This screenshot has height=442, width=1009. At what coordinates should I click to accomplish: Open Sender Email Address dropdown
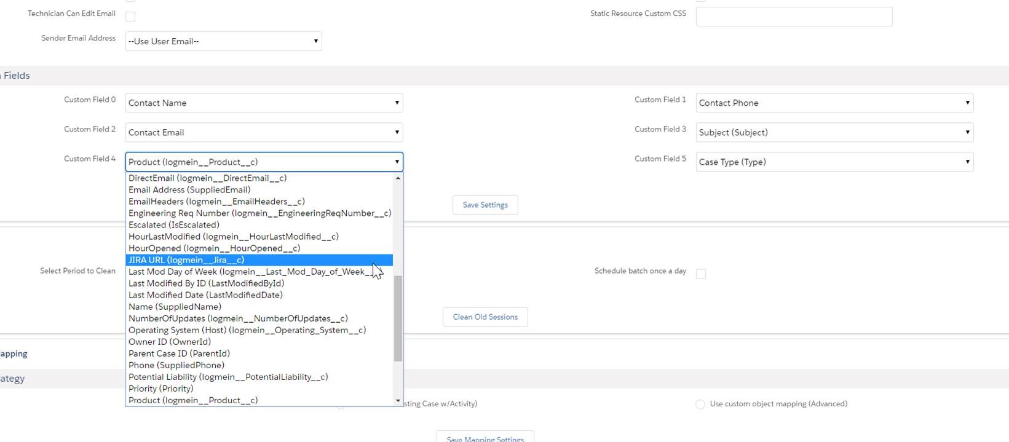pyautogui.click(x=223, y=41)
